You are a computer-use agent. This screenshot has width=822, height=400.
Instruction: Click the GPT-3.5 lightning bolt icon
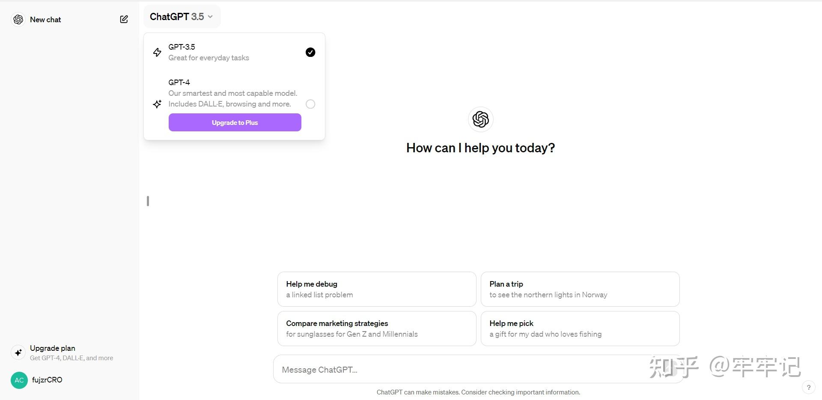tap(157, 52)
